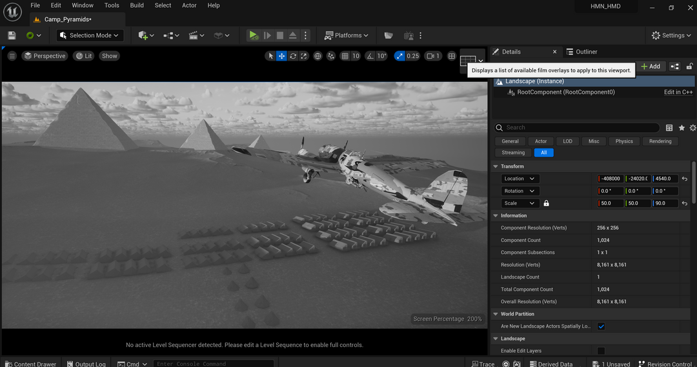Select the Physics filter in Details
This screenshot has height=367, width=697.
coord(623,141)
